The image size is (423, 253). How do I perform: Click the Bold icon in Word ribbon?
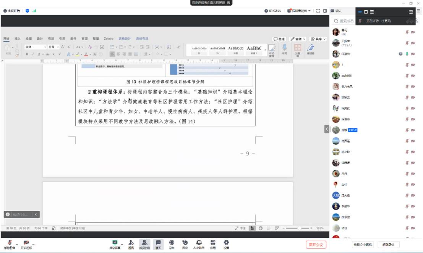[x=27, y=54]
